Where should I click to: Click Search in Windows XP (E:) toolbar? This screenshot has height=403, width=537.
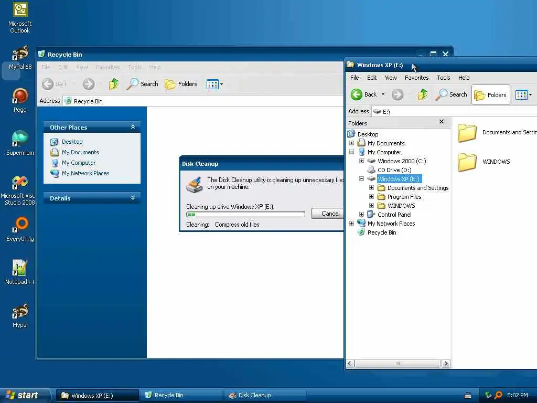click(452, 94)
